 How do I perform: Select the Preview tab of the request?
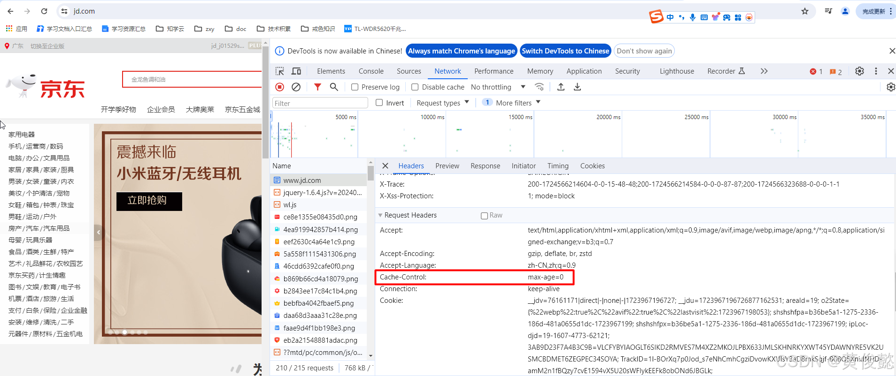click(x=447, y=166)
